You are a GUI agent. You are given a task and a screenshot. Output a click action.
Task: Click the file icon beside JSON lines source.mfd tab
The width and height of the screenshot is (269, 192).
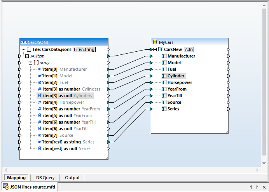point(6,187)
